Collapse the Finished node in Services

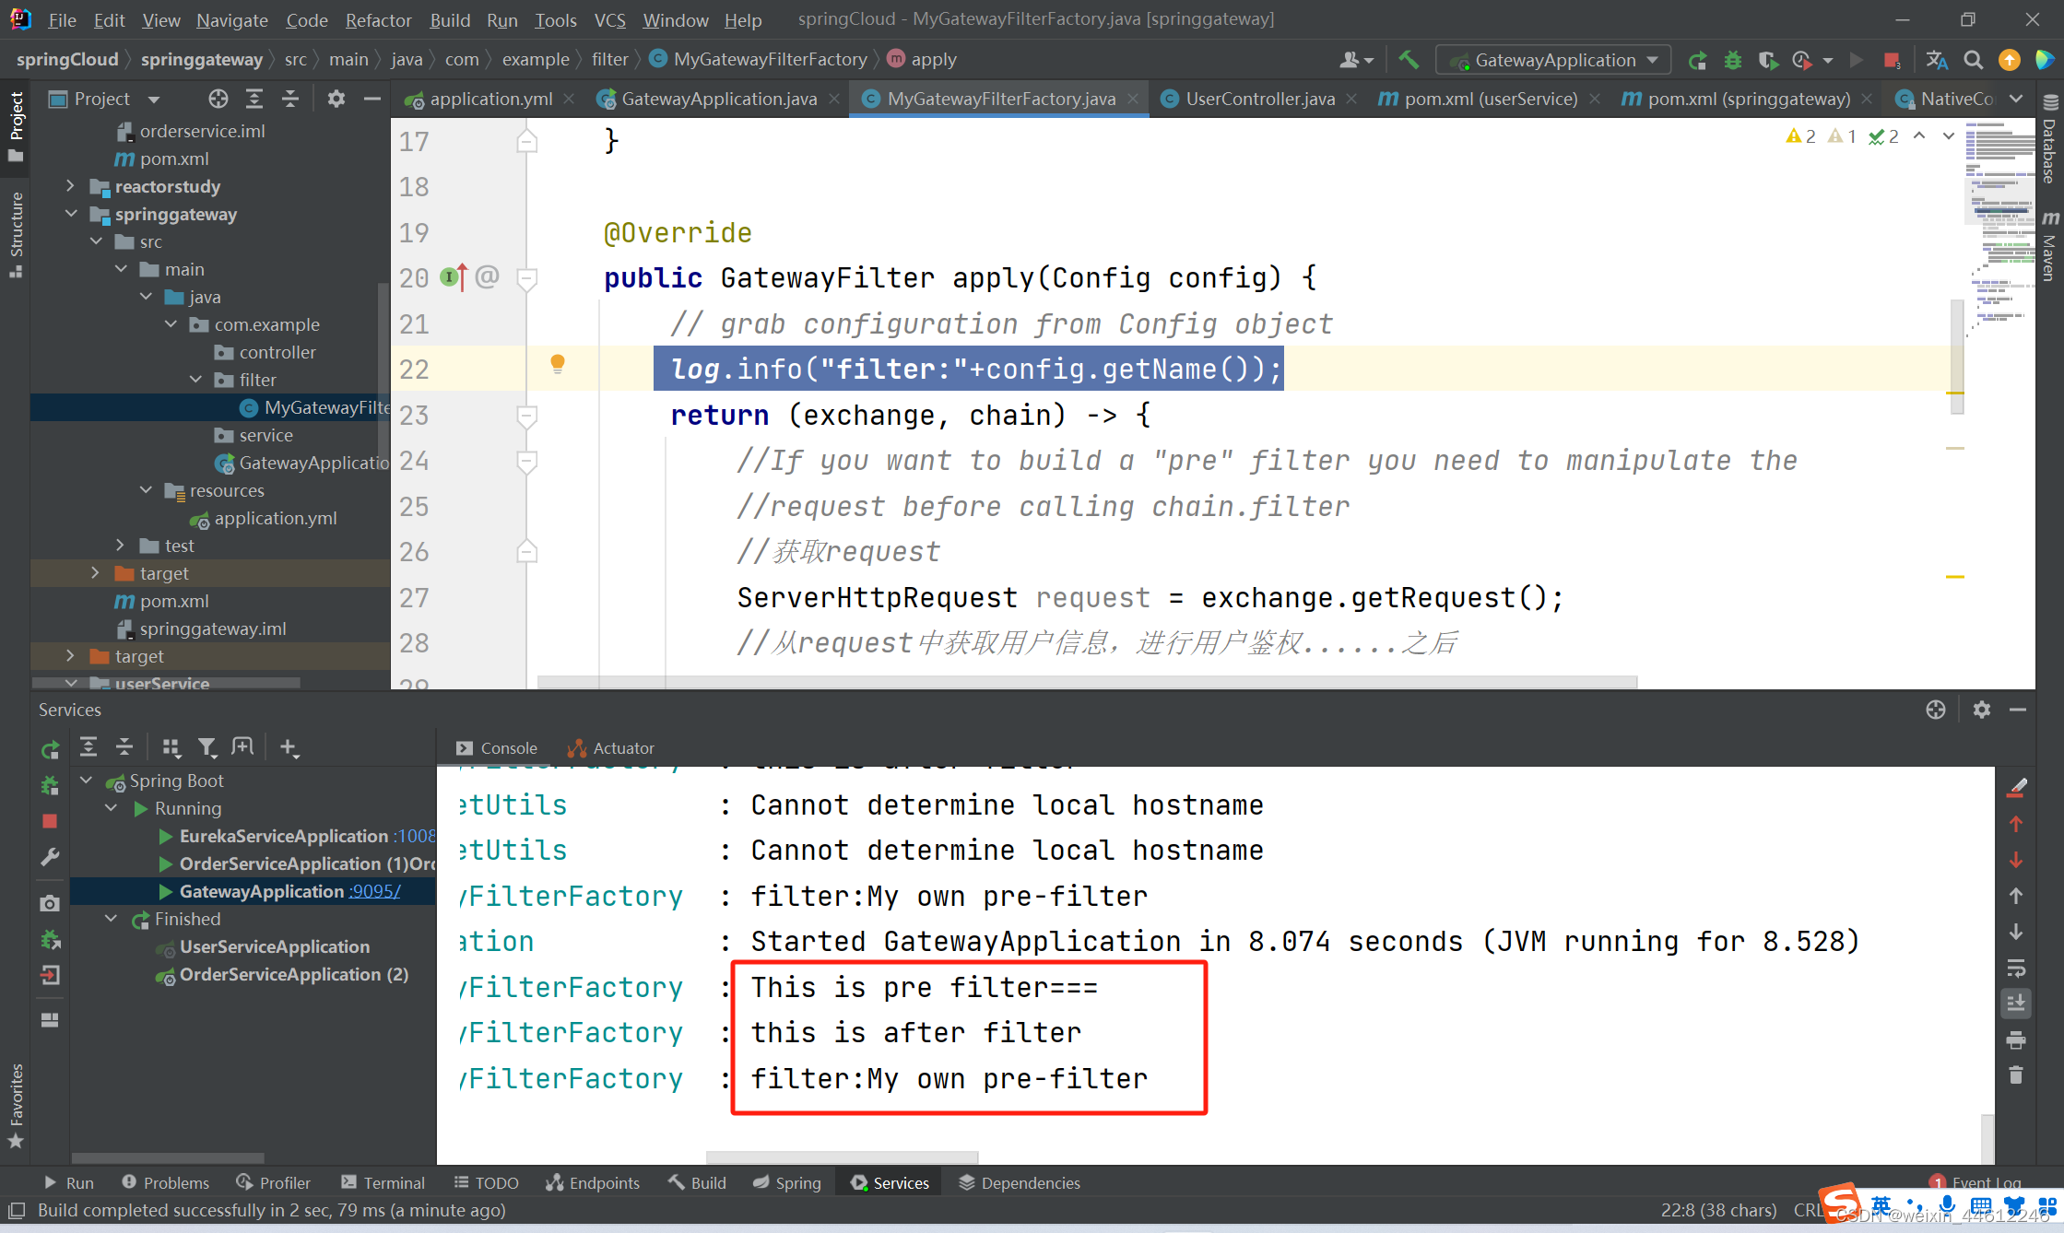pyautogui.click(x=111, y=919)
